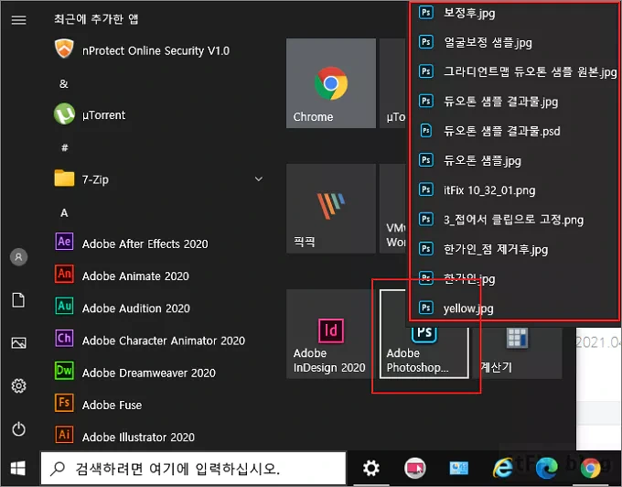Image resolution: width=622 pixels, height=487 pixels.
Task: Open recent file 듀오톤 샘플 결과물.psd
Action: (514, 131)
